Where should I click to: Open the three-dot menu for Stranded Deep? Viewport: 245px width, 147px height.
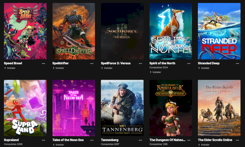click(x=238, y=63)
